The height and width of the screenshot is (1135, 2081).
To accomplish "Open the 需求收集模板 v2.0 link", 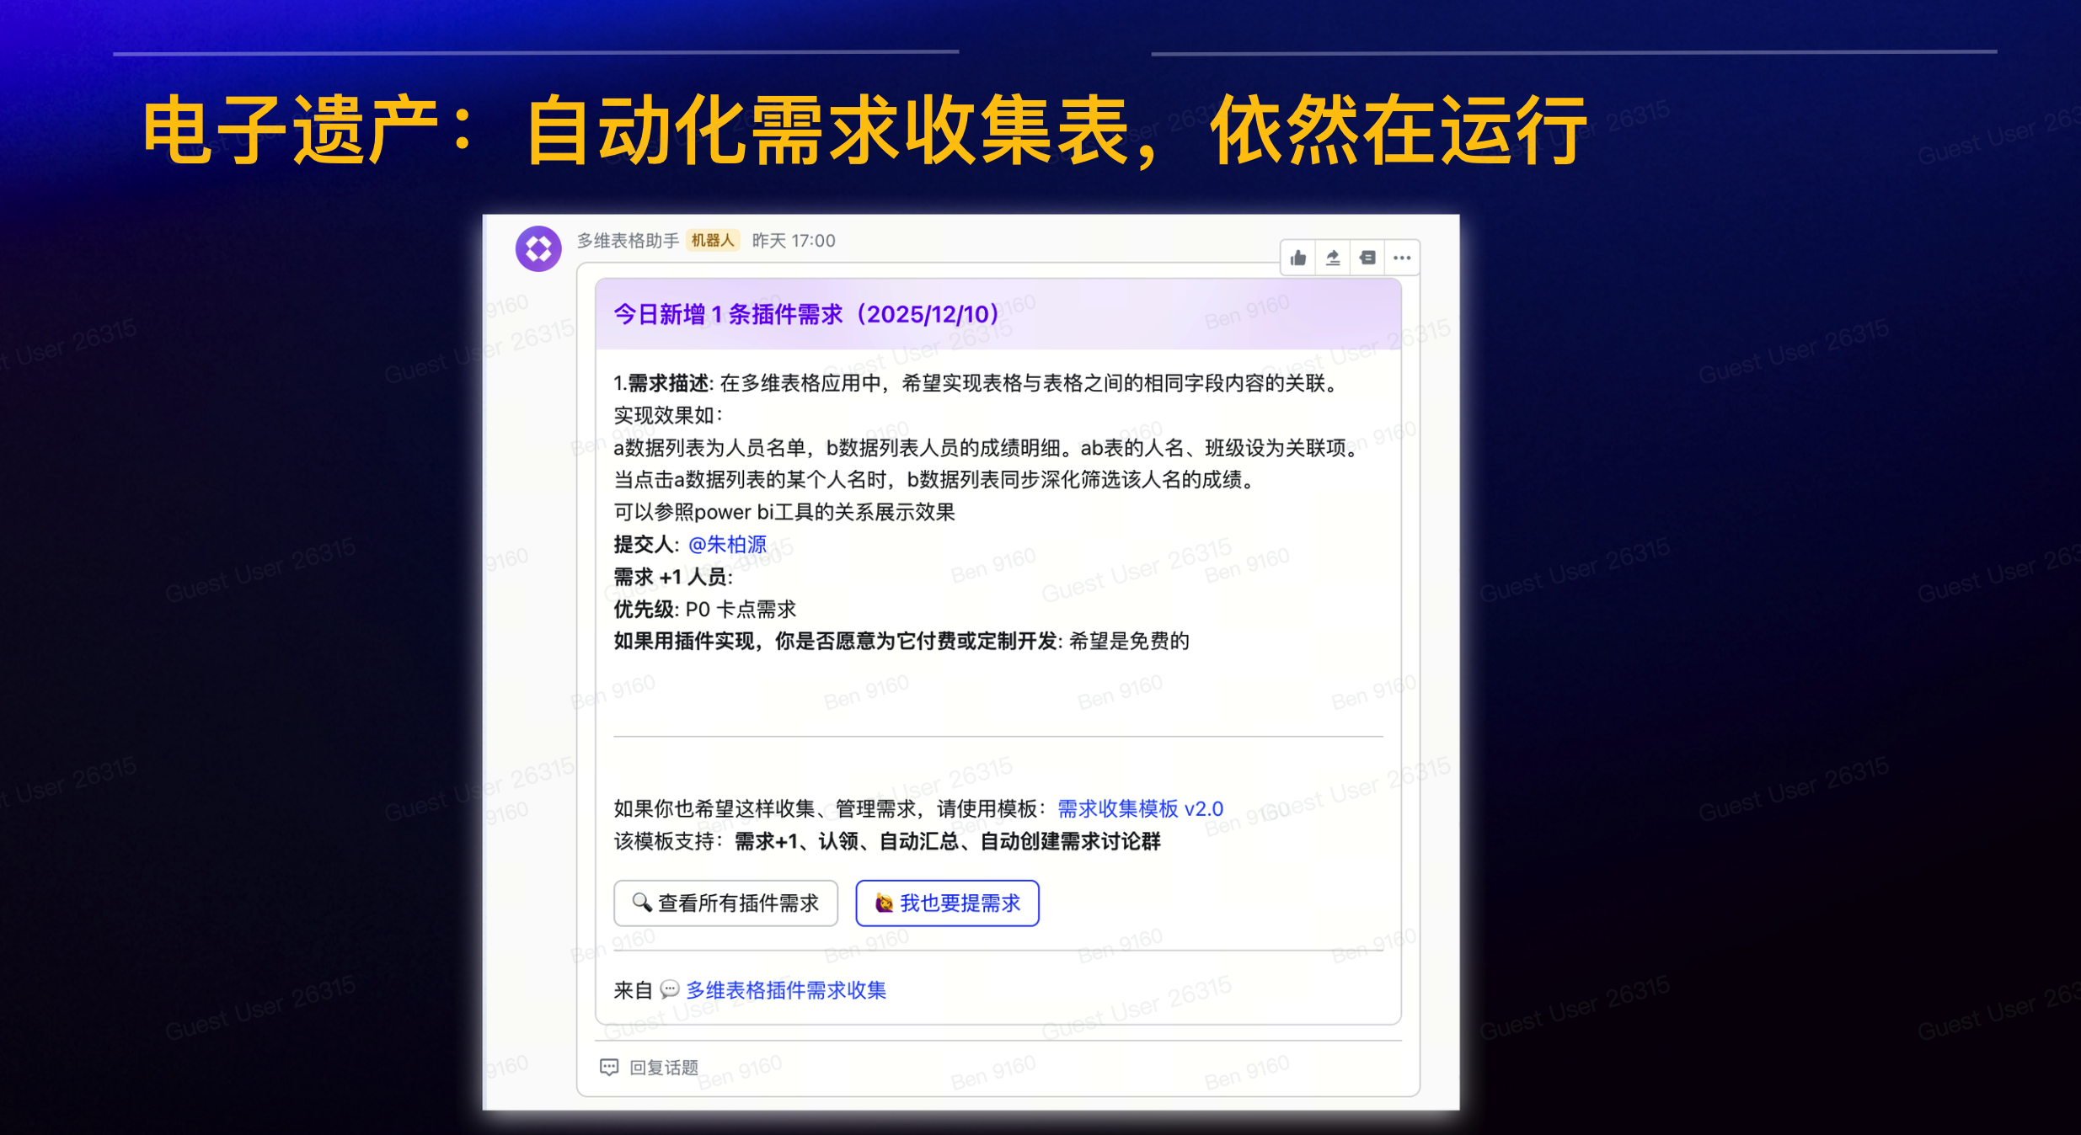I will point(1140,809).
